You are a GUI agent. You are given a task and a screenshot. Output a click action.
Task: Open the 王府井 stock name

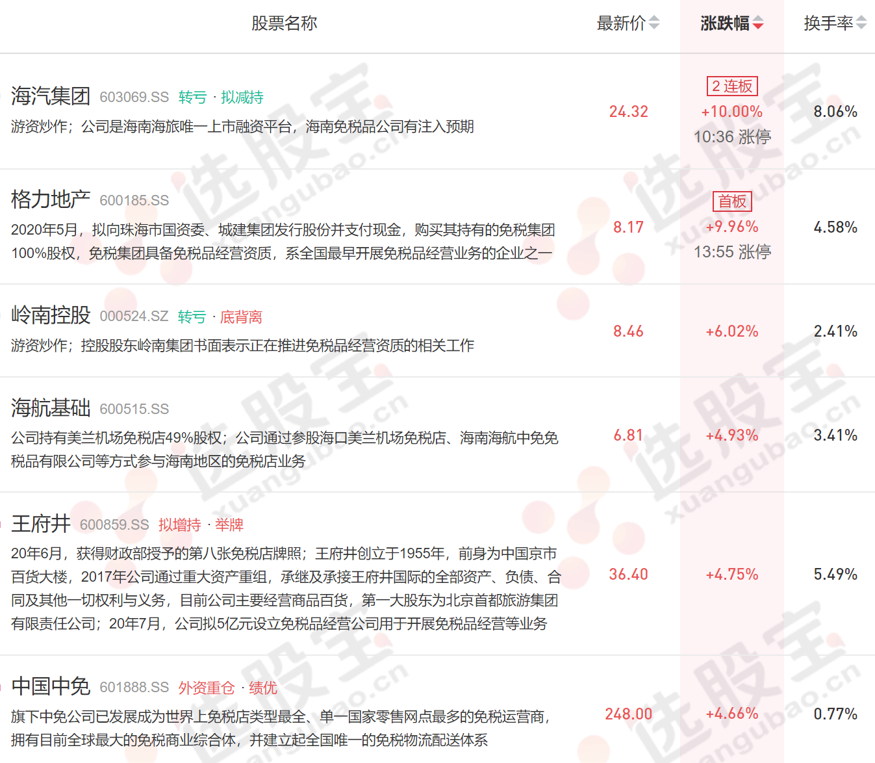[41, 524]
